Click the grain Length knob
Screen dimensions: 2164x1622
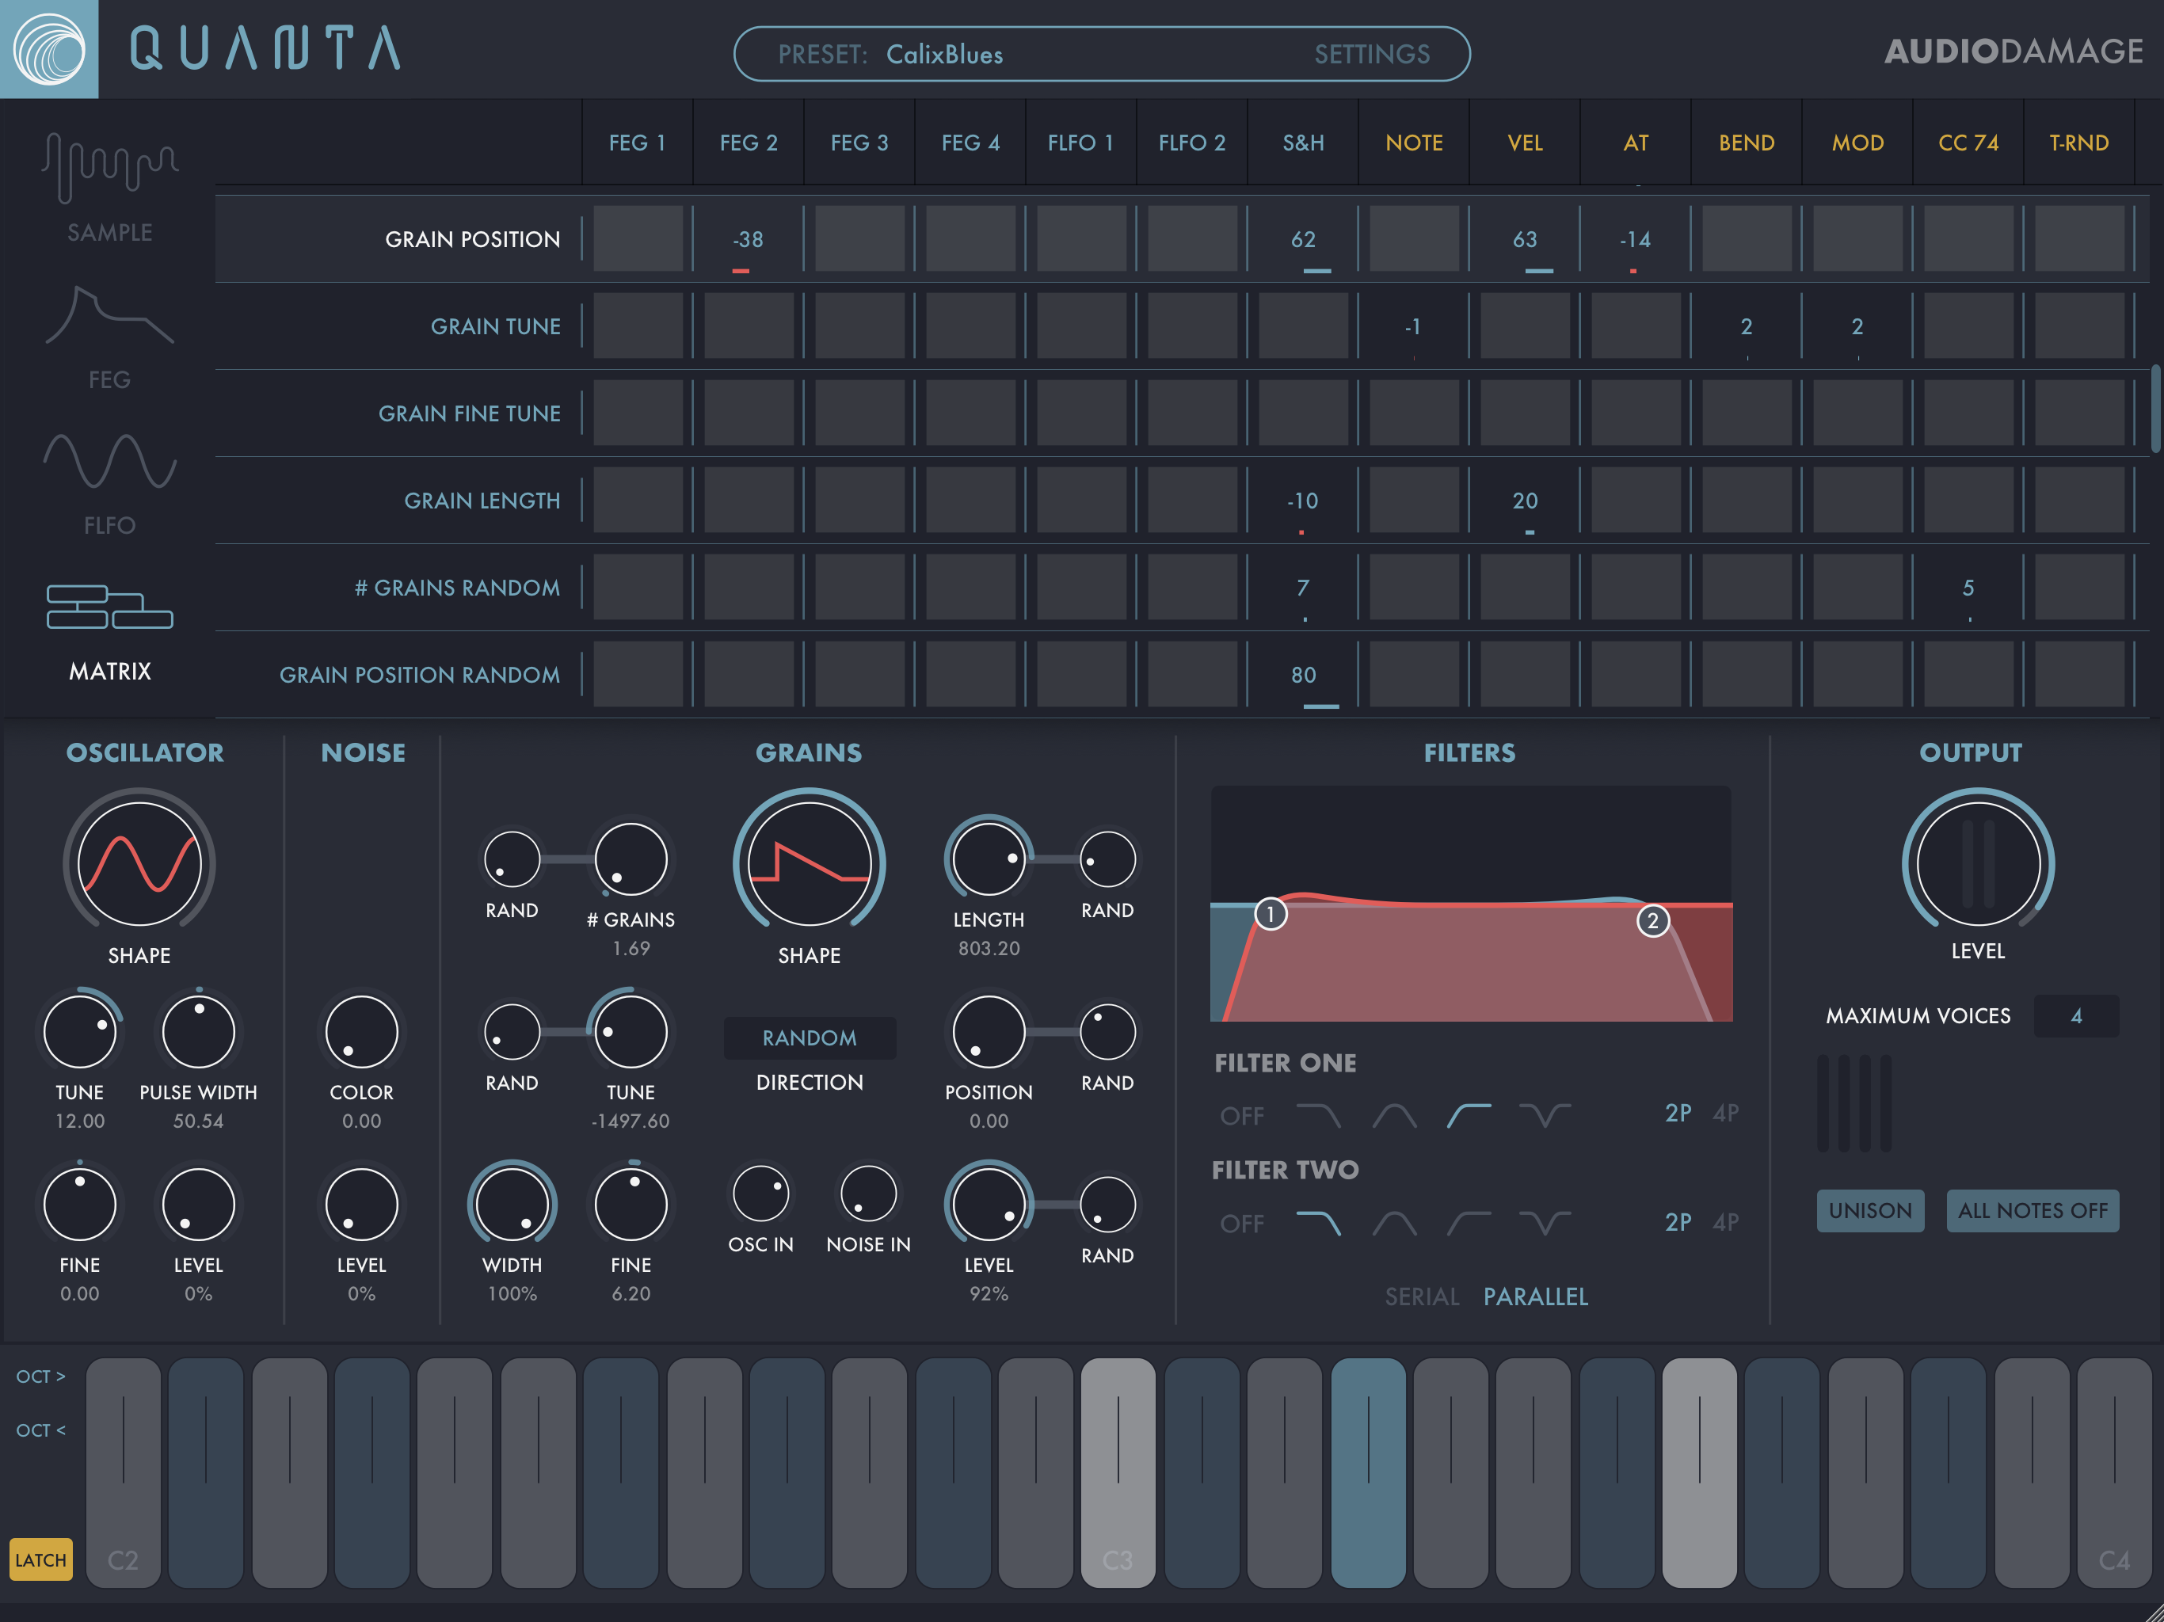[988, 859]
